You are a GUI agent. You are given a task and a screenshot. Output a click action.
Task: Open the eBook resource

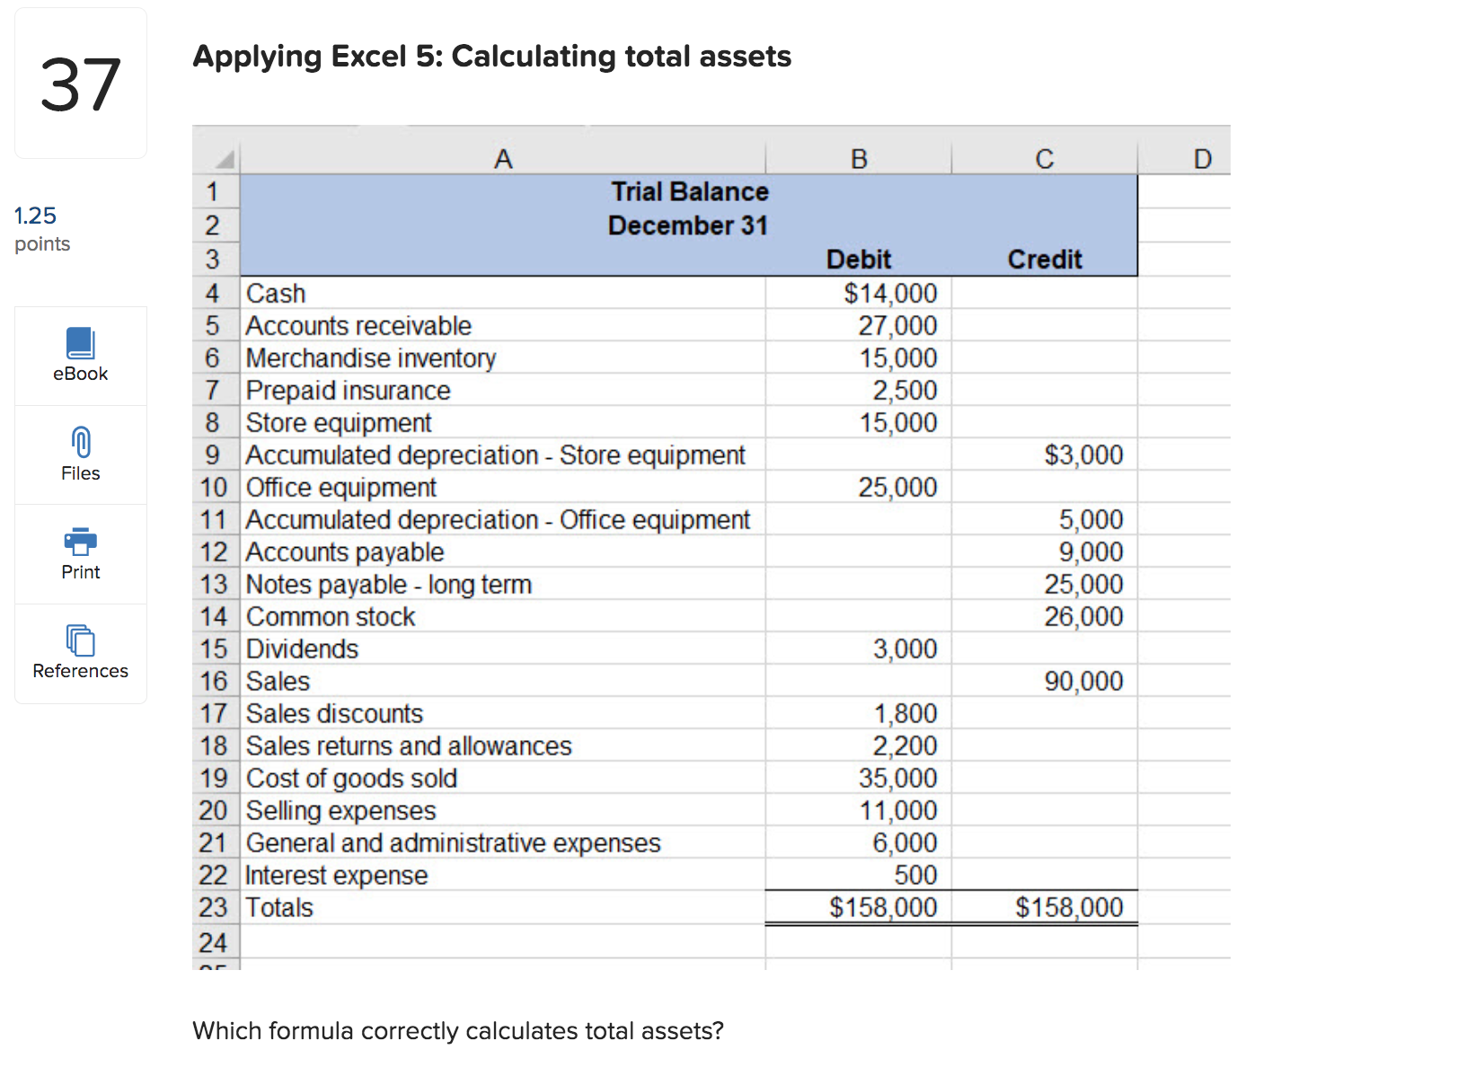tap(80, 356)
